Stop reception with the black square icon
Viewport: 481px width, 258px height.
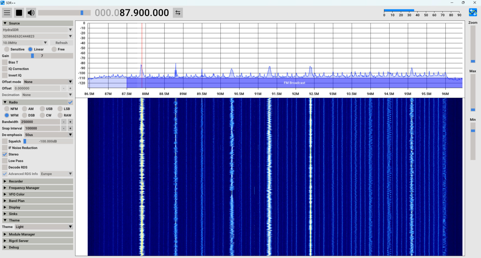point(19,12)
